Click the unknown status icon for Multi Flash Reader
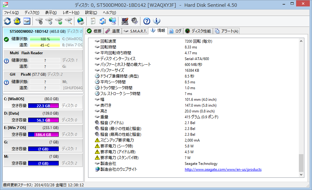Viewport: 312px width, 190px height. (6, 61)
